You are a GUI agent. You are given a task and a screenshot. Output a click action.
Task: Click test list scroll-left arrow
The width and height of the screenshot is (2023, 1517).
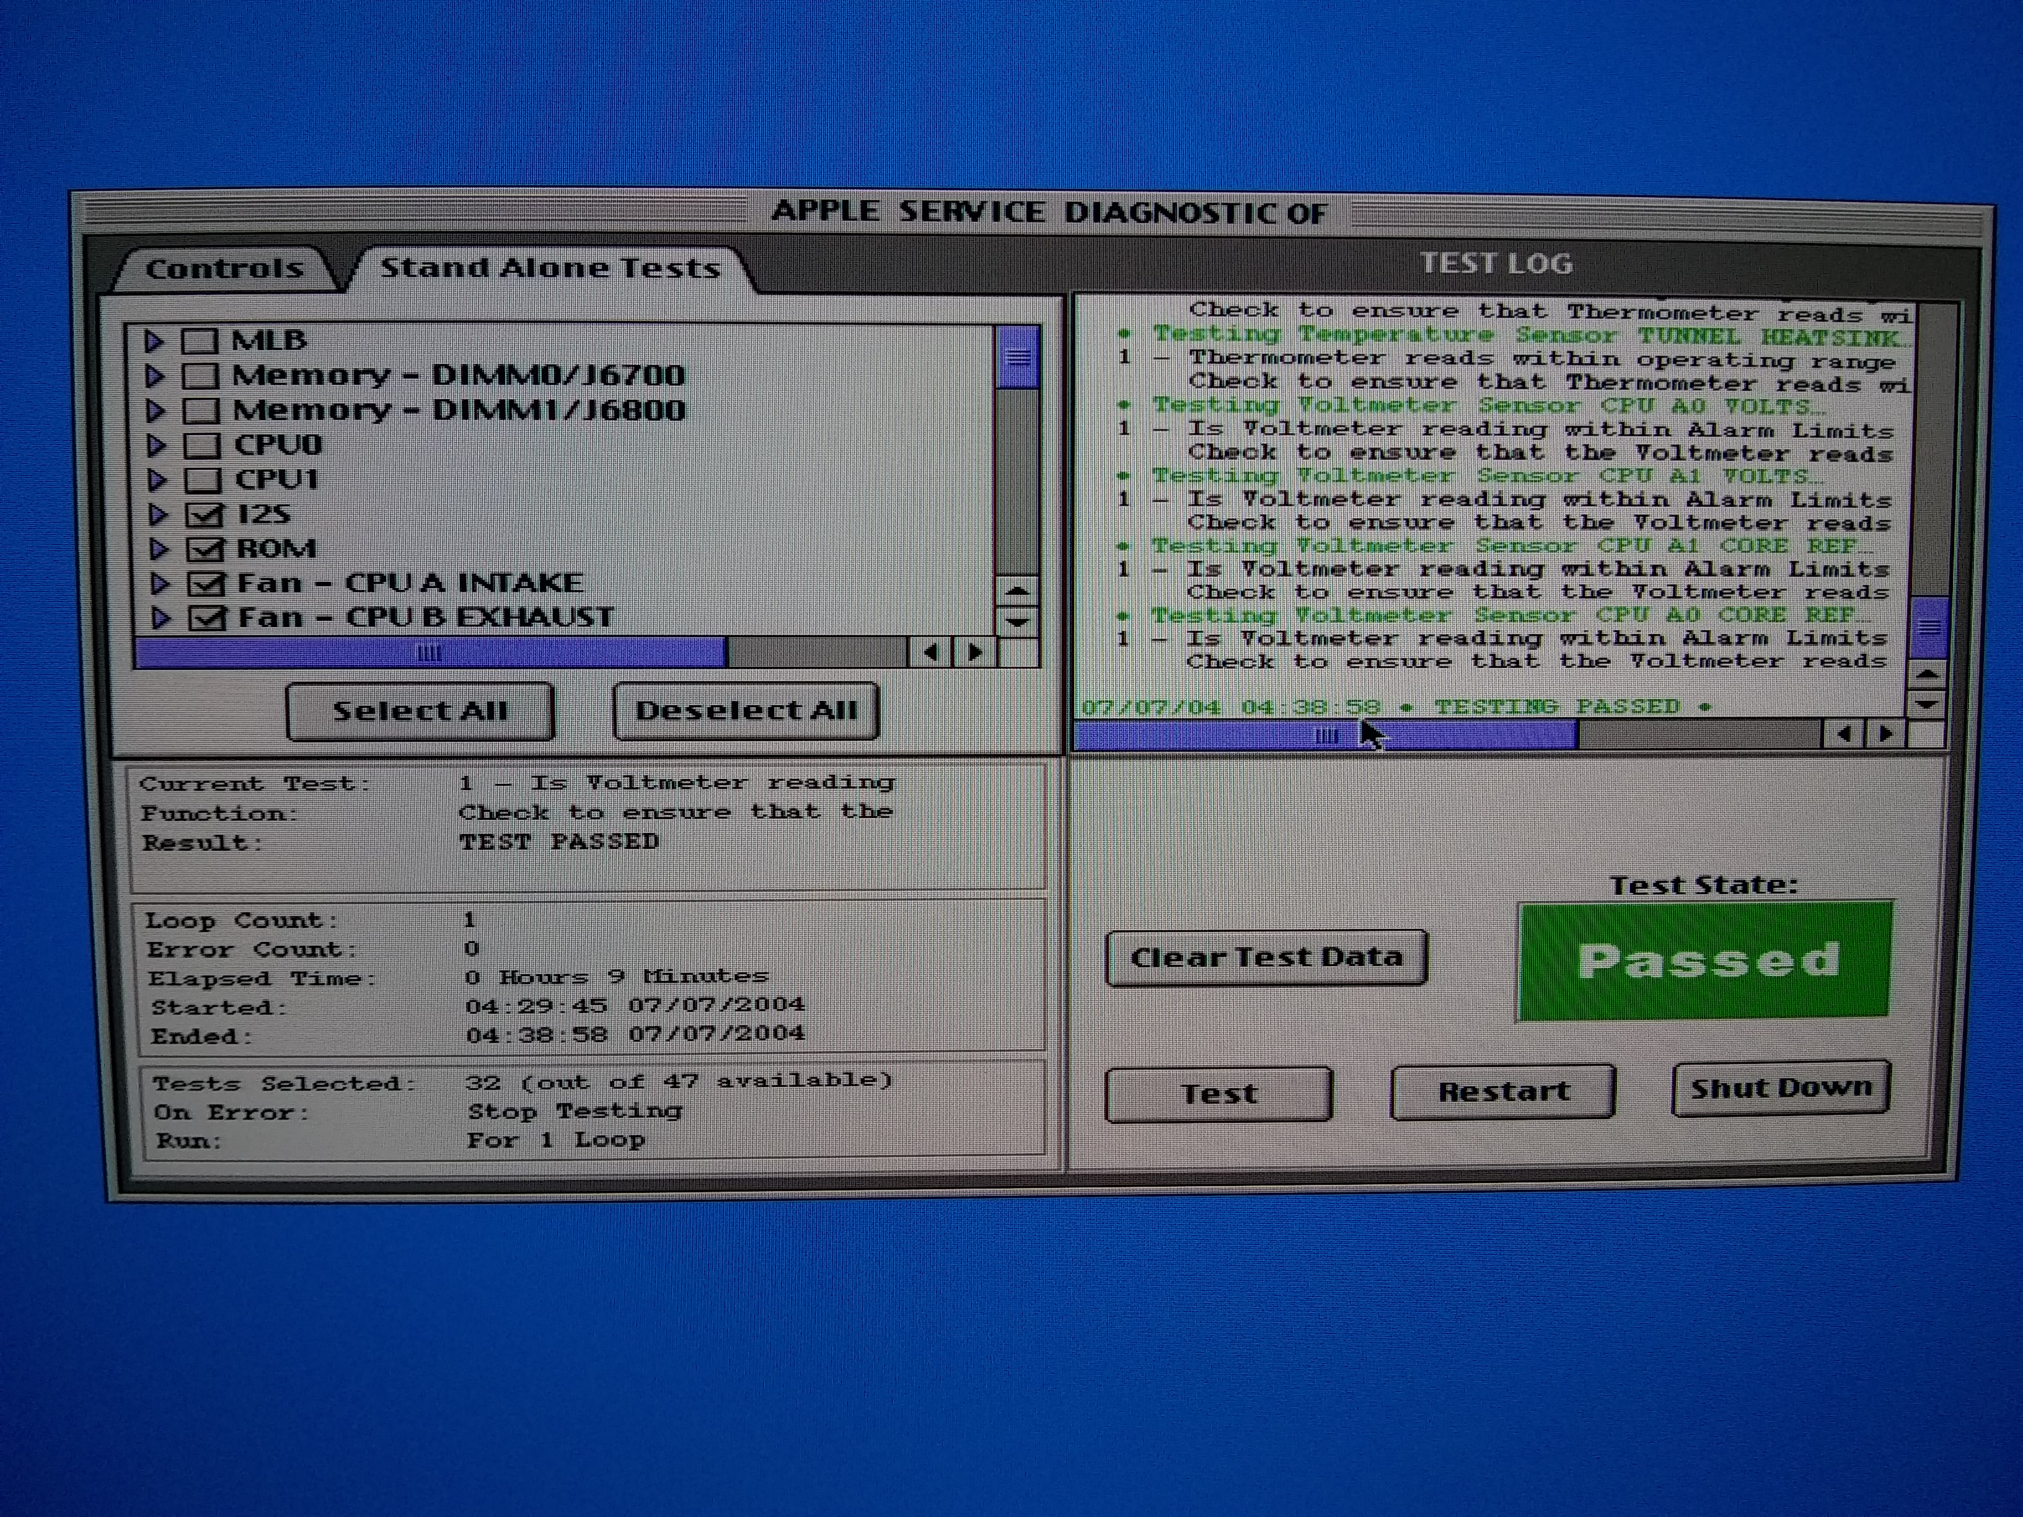point(931,653)
